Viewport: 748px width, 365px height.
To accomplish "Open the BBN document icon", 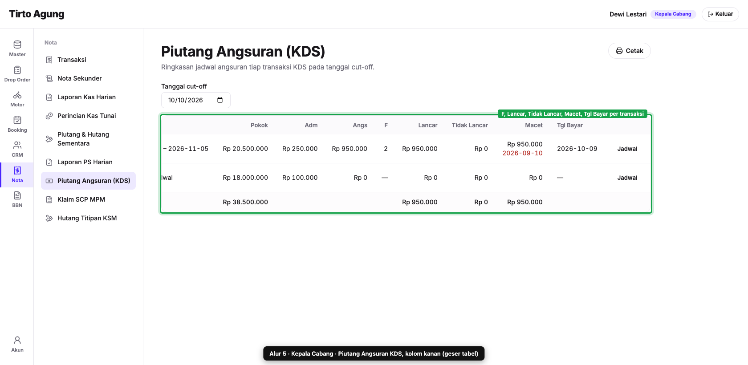I will [x=17, y=195].
